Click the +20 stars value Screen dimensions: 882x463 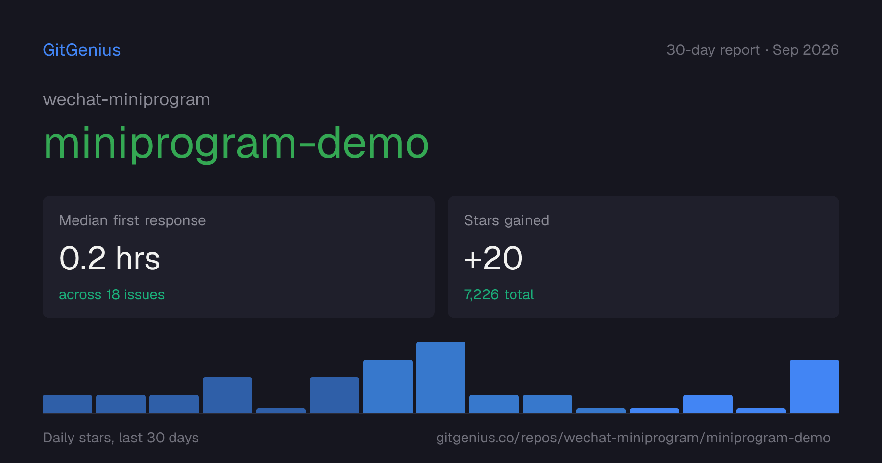point(493,258)
